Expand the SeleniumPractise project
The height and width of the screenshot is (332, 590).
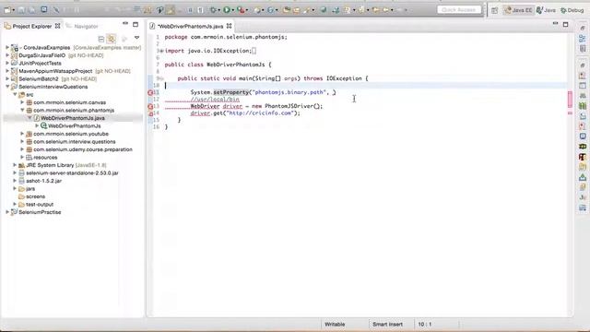(7, 212)
